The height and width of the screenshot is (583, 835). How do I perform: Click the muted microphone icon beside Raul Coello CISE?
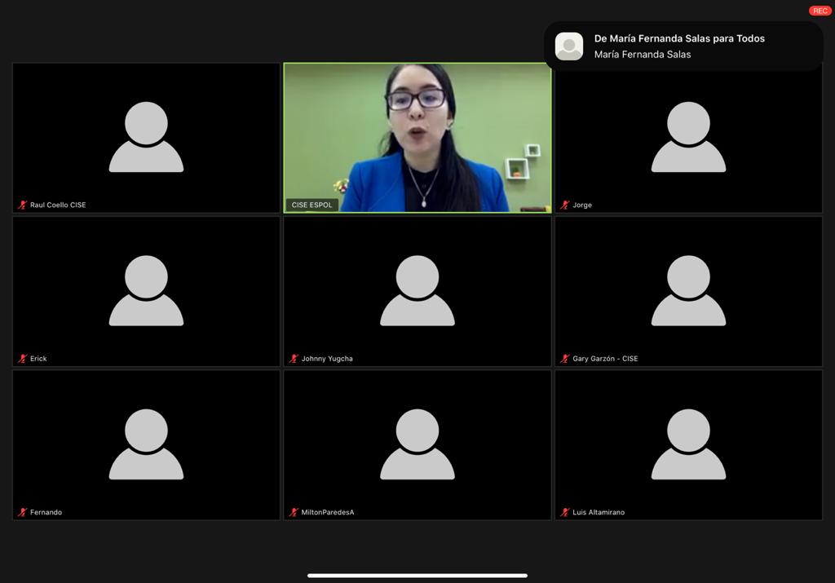(22, 205)
